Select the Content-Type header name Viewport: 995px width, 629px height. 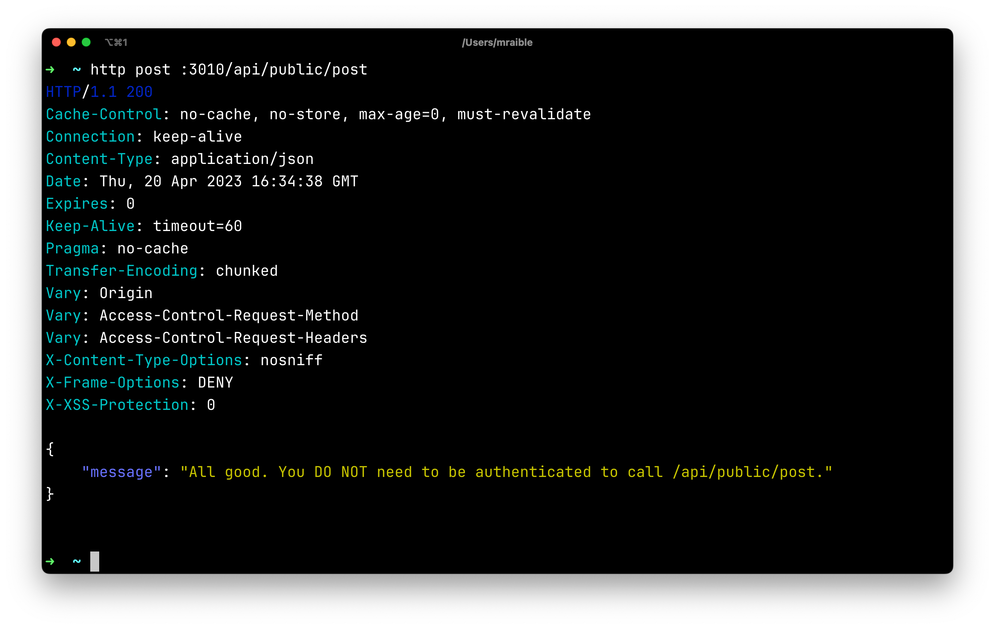(x=99, y=158)
